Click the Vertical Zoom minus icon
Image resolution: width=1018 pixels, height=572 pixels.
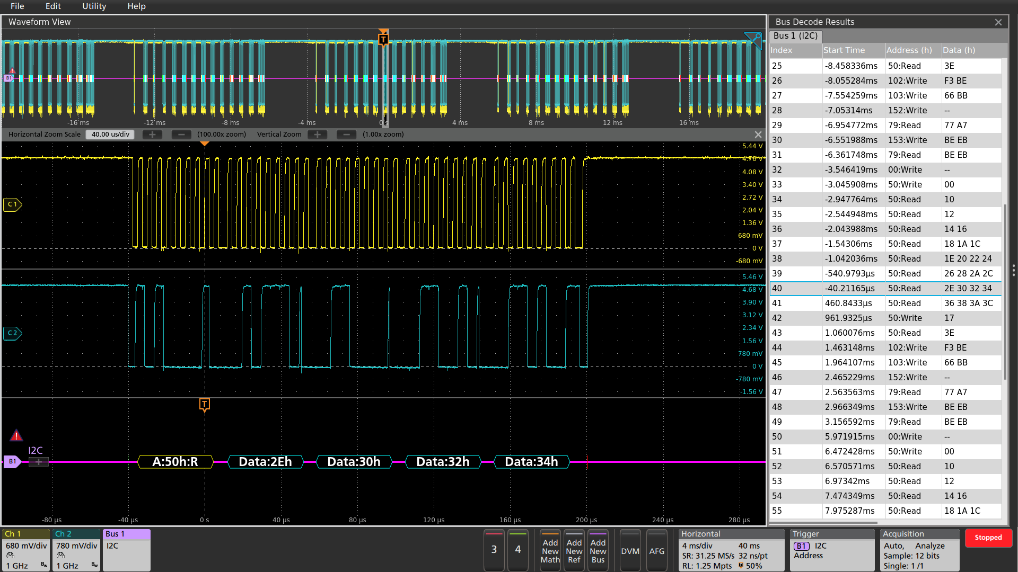tap(347, 135)
